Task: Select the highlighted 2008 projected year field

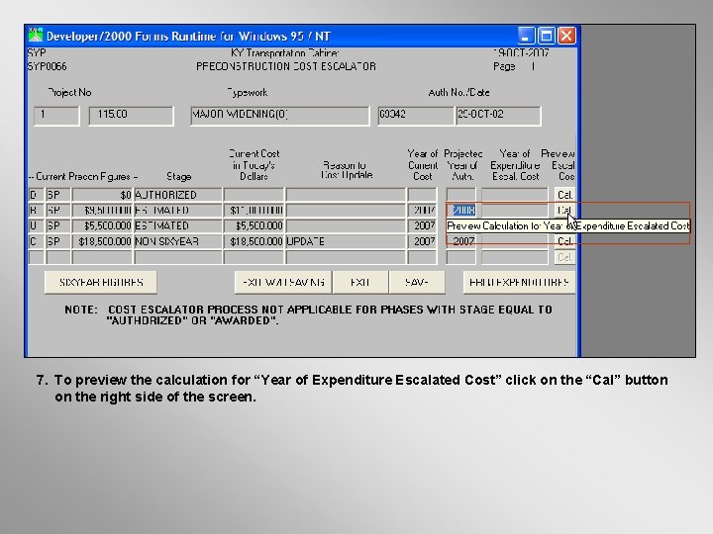Action: (461, 211)
